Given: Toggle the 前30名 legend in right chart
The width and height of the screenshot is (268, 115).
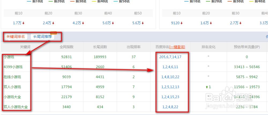Looking at the screenshot, I should pyautogui.click(x=236, y=1).
